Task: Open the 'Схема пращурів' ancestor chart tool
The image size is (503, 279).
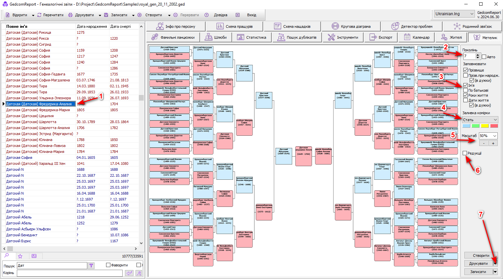Action: click(x=234, y=26)
